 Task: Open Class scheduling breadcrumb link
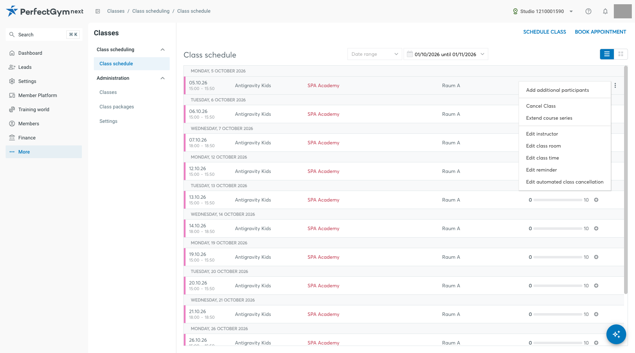tap(151, 11)
